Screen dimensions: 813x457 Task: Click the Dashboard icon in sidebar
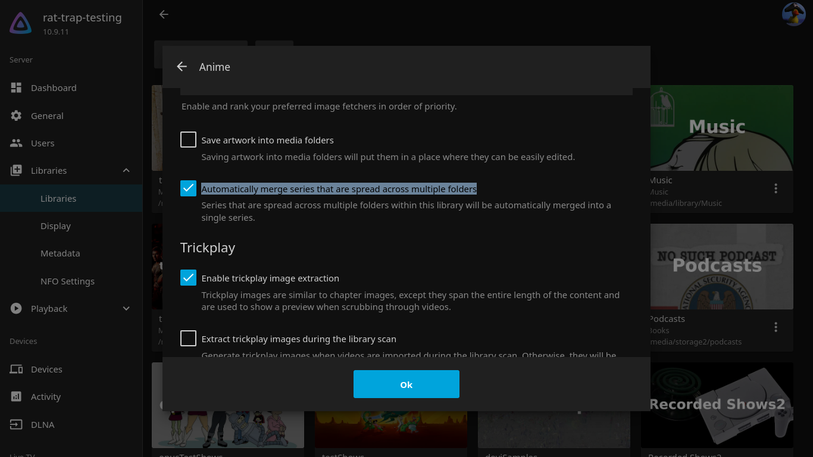(x=16, y=88)
